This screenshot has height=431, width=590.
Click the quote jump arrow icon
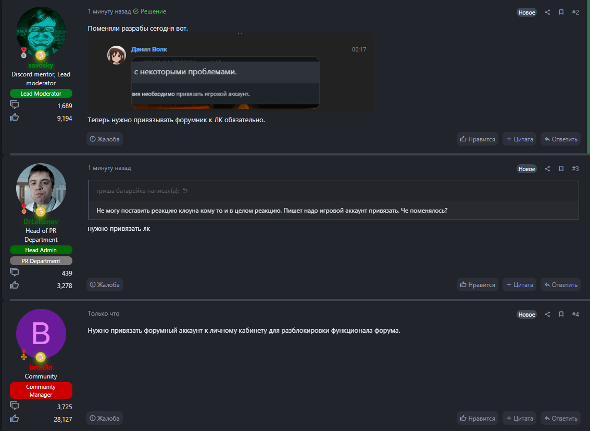click(185, 191)
